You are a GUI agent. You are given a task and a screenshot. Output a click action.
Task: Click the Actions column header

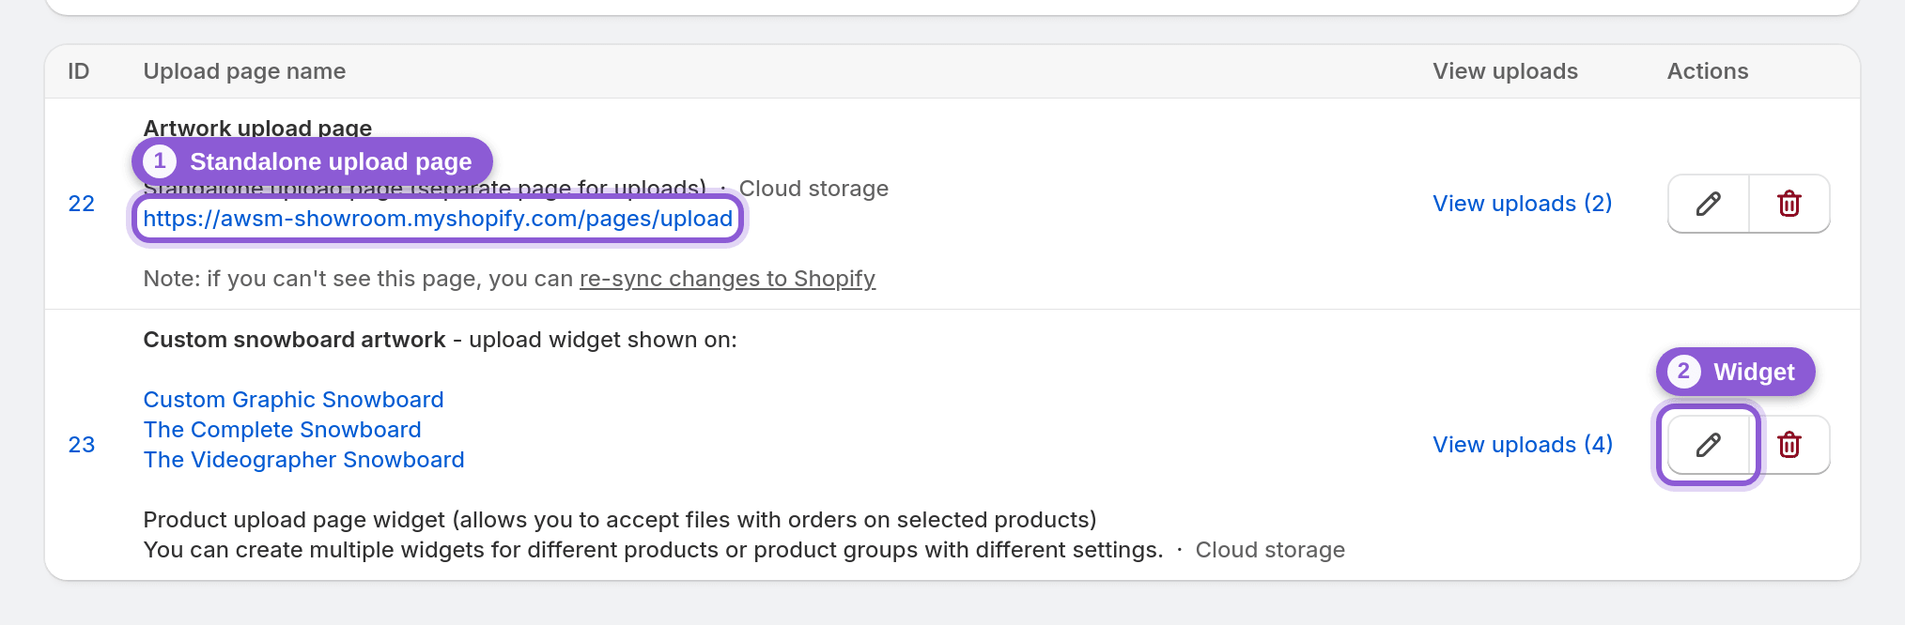click(1708, 71)
